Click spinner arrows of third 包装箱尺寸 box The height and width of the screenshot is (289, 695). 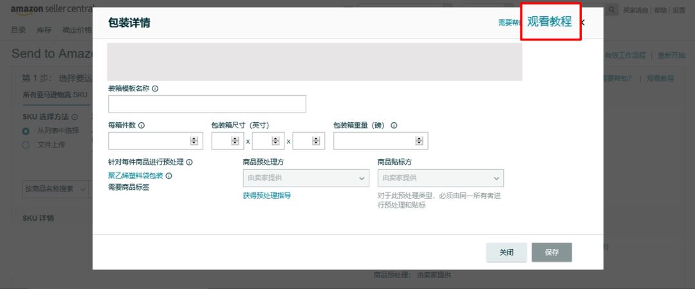[316, 141]
